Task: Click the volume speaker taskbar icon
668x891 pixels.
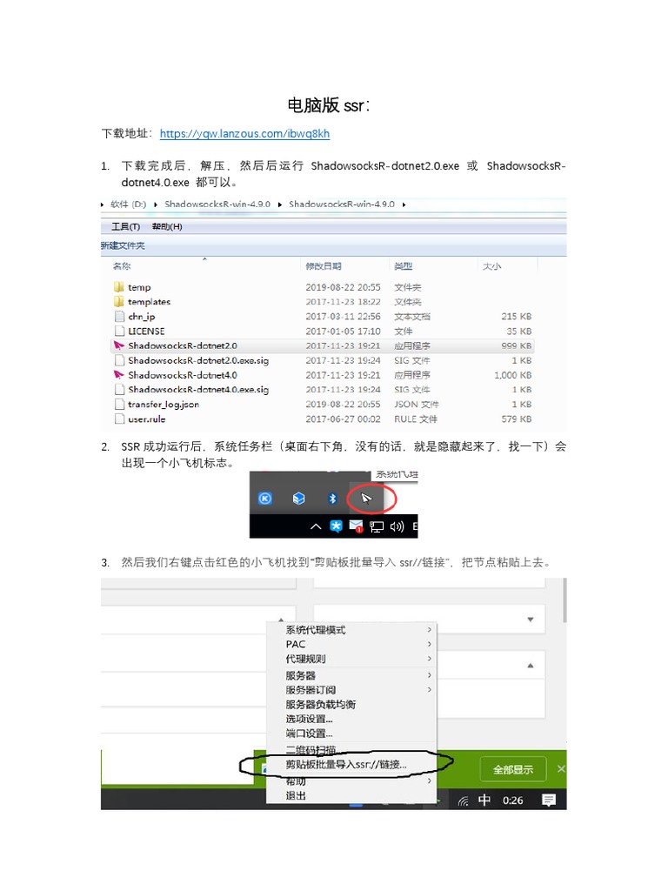Action: click(397, 526)
